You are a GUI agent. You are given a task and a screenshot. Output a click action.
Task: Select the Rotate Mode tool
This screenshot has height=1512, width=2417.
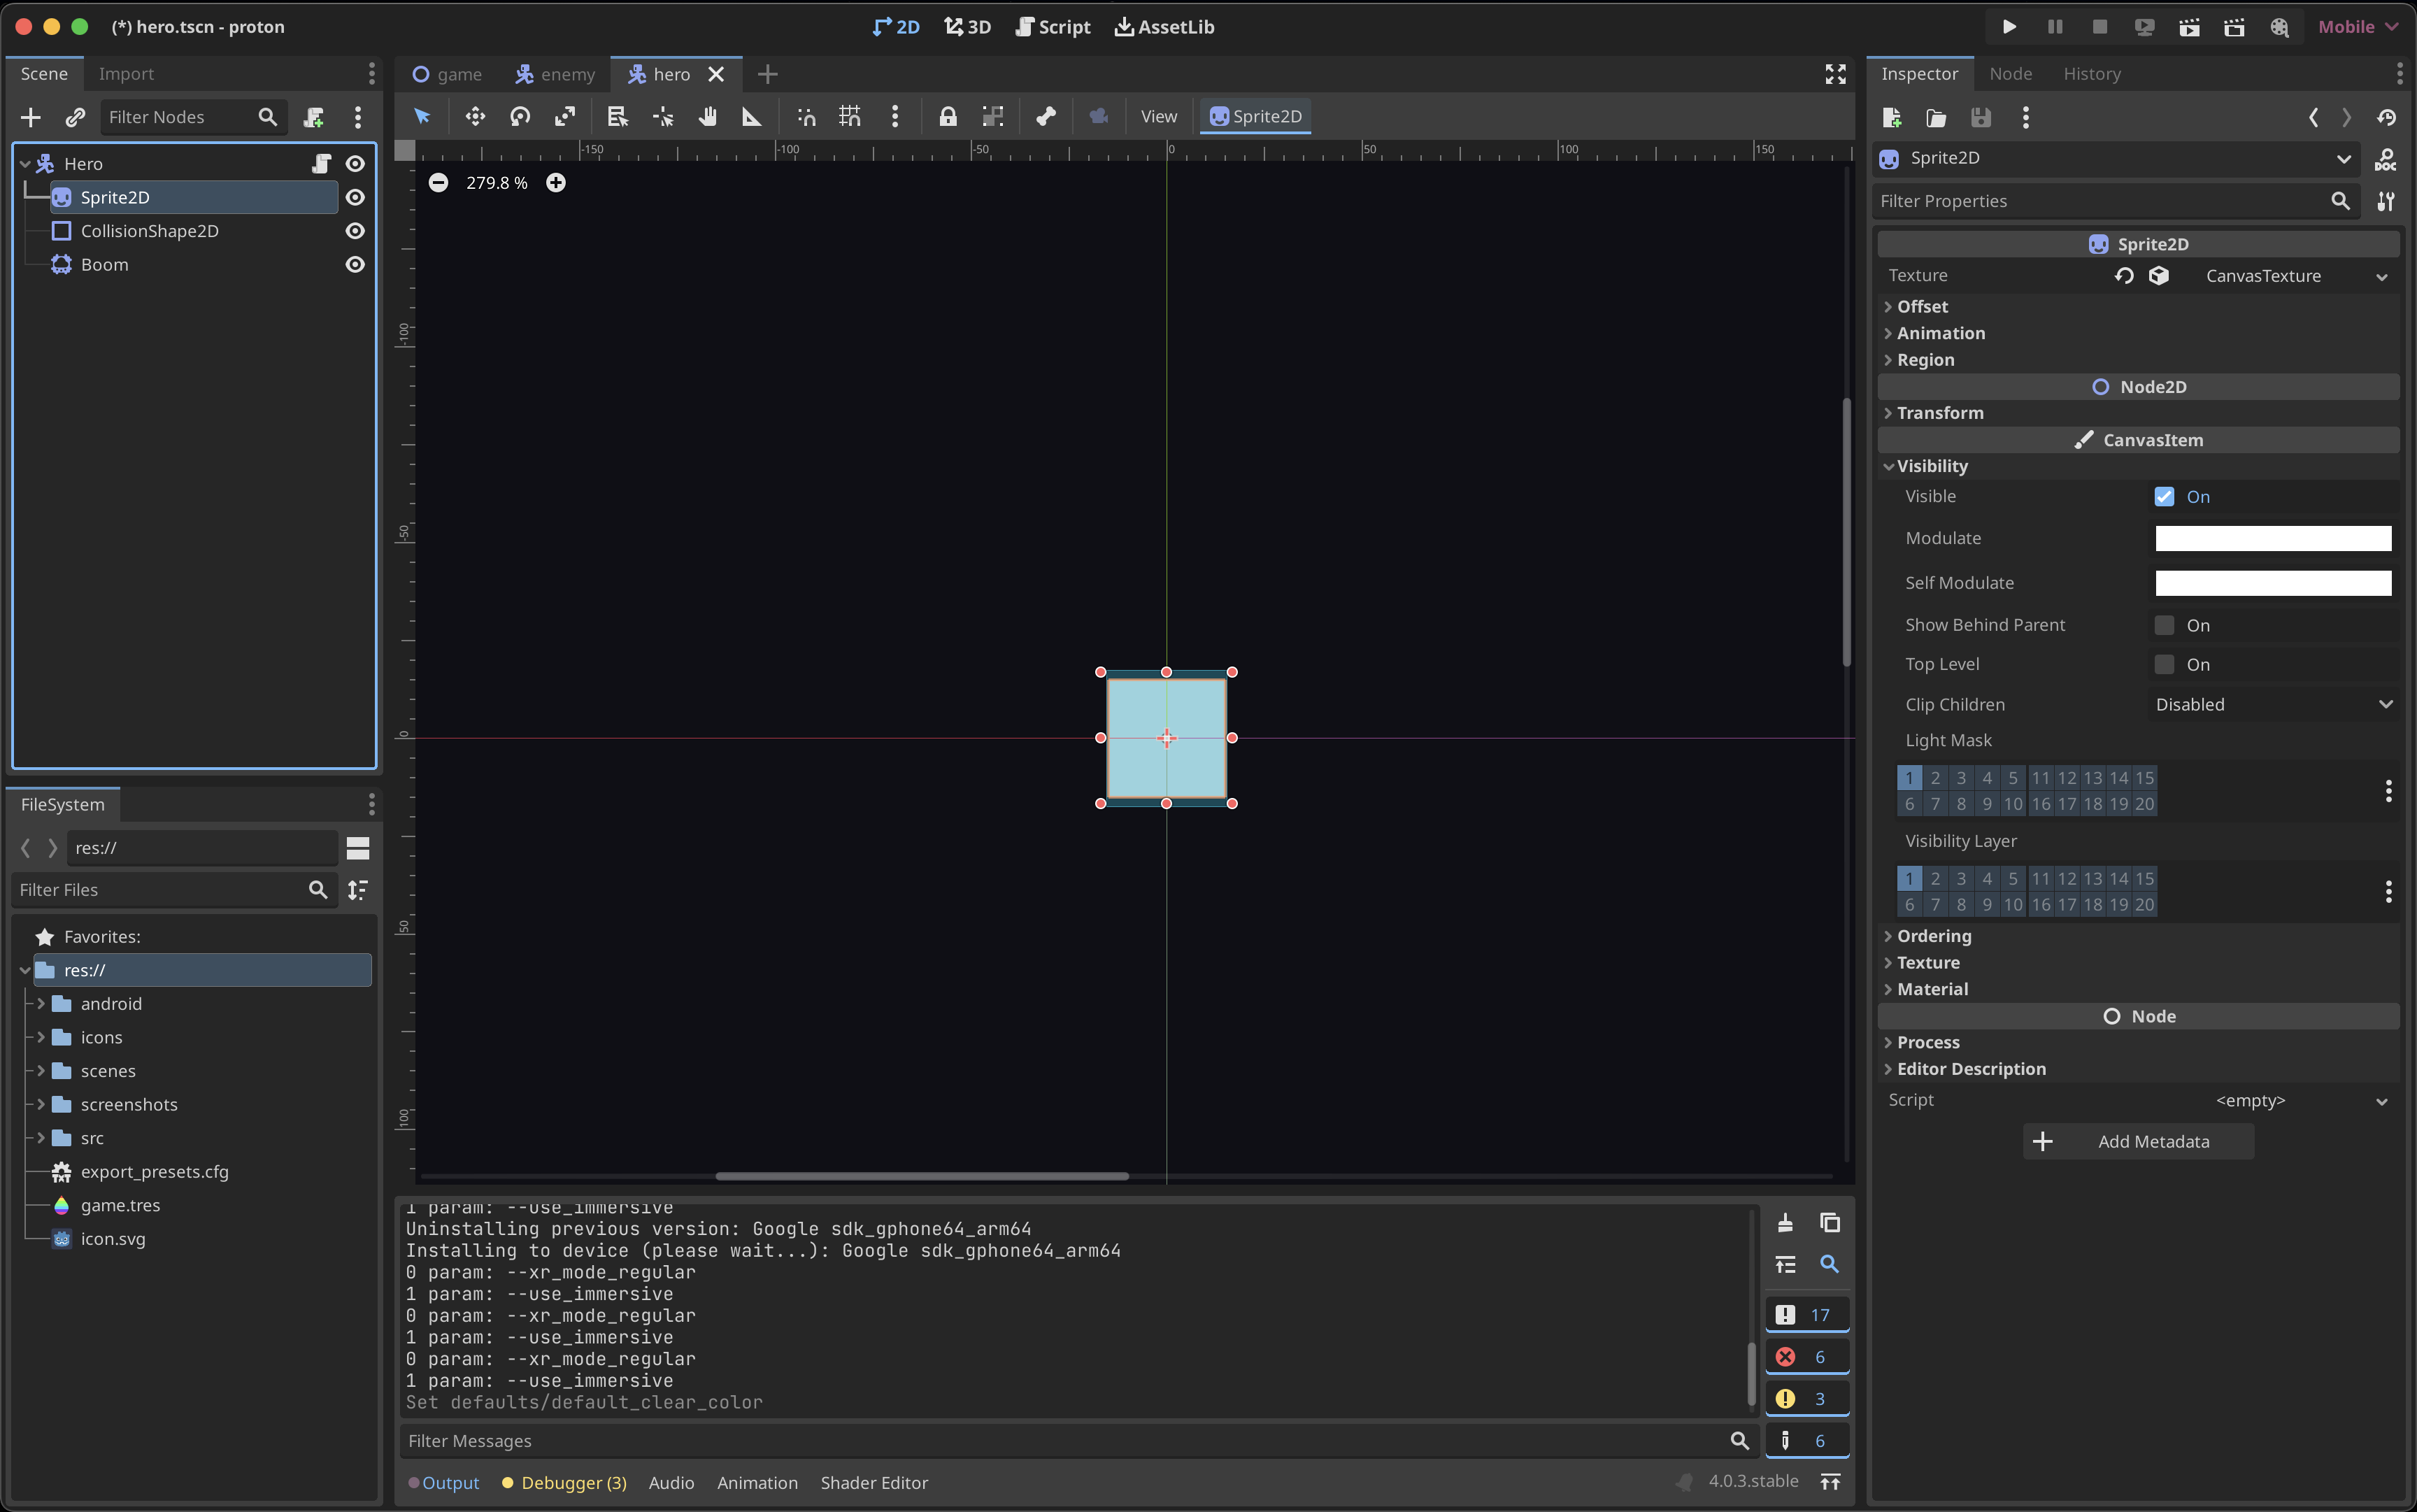520,117
